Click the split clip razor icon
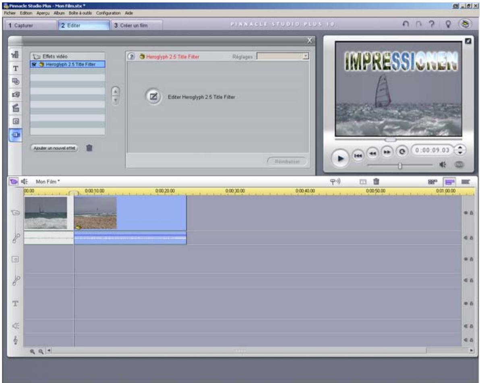Viewport: 480px width, 383px height. click(x=363, y=182)
